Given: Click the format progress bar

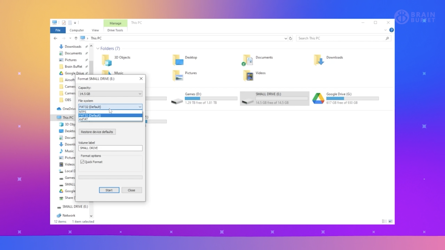Looking at the screenshot, I should [110, 177].
